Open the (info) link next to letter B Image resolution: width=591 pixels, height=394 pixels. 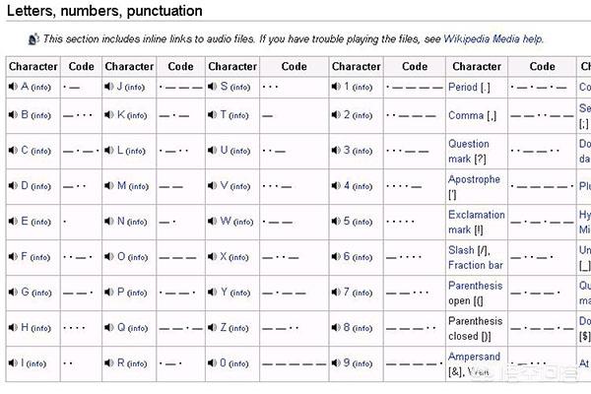(x=40, y=115)
